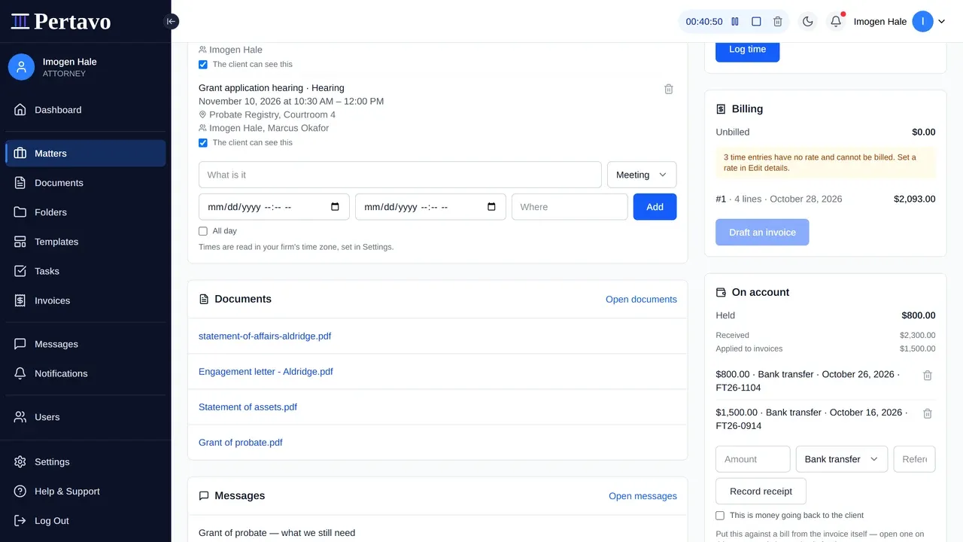Image resolution: width=963 pixels, height=542 pixels.
Task: Delete the Grant application hearing event
Action: [x=669, y=89]
